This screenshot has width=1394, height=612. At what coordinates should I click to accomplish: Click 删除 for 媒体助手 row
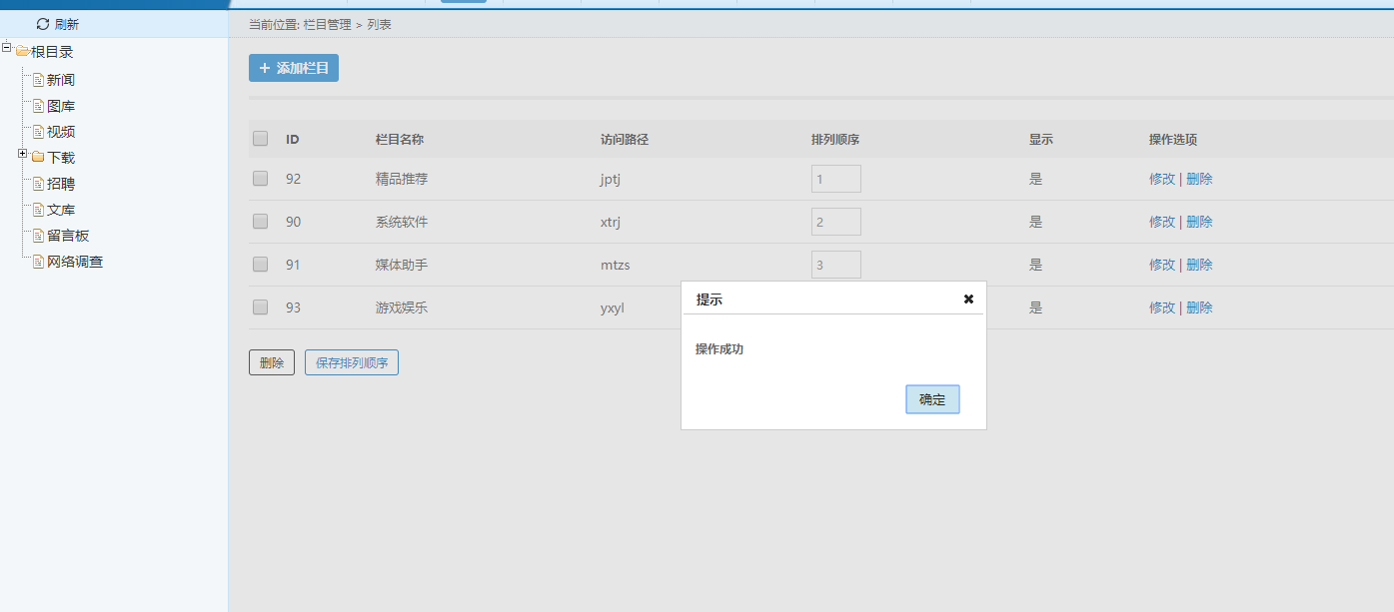(1199, 265)
